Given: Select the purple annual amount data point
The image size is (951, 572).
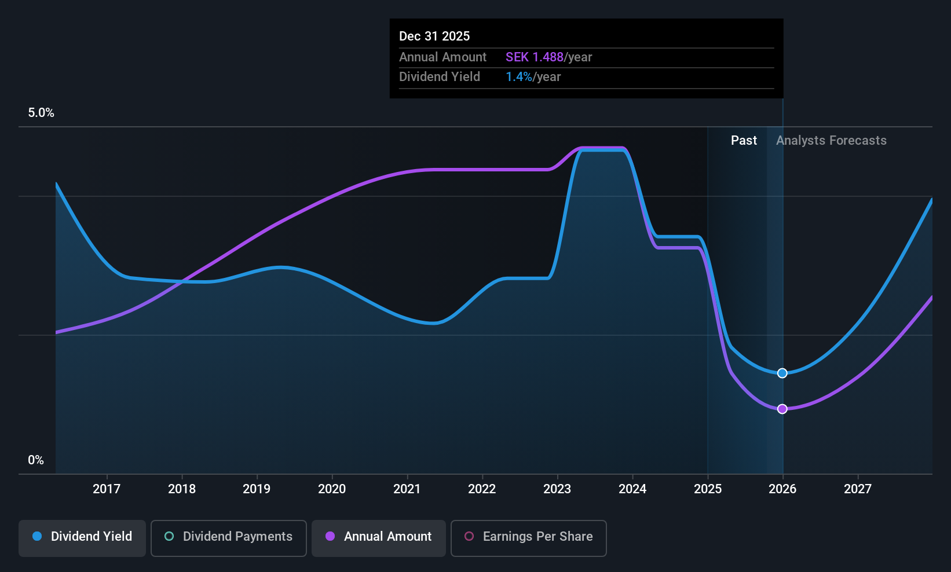Looking at the screenshot, I should coord(782,409).
